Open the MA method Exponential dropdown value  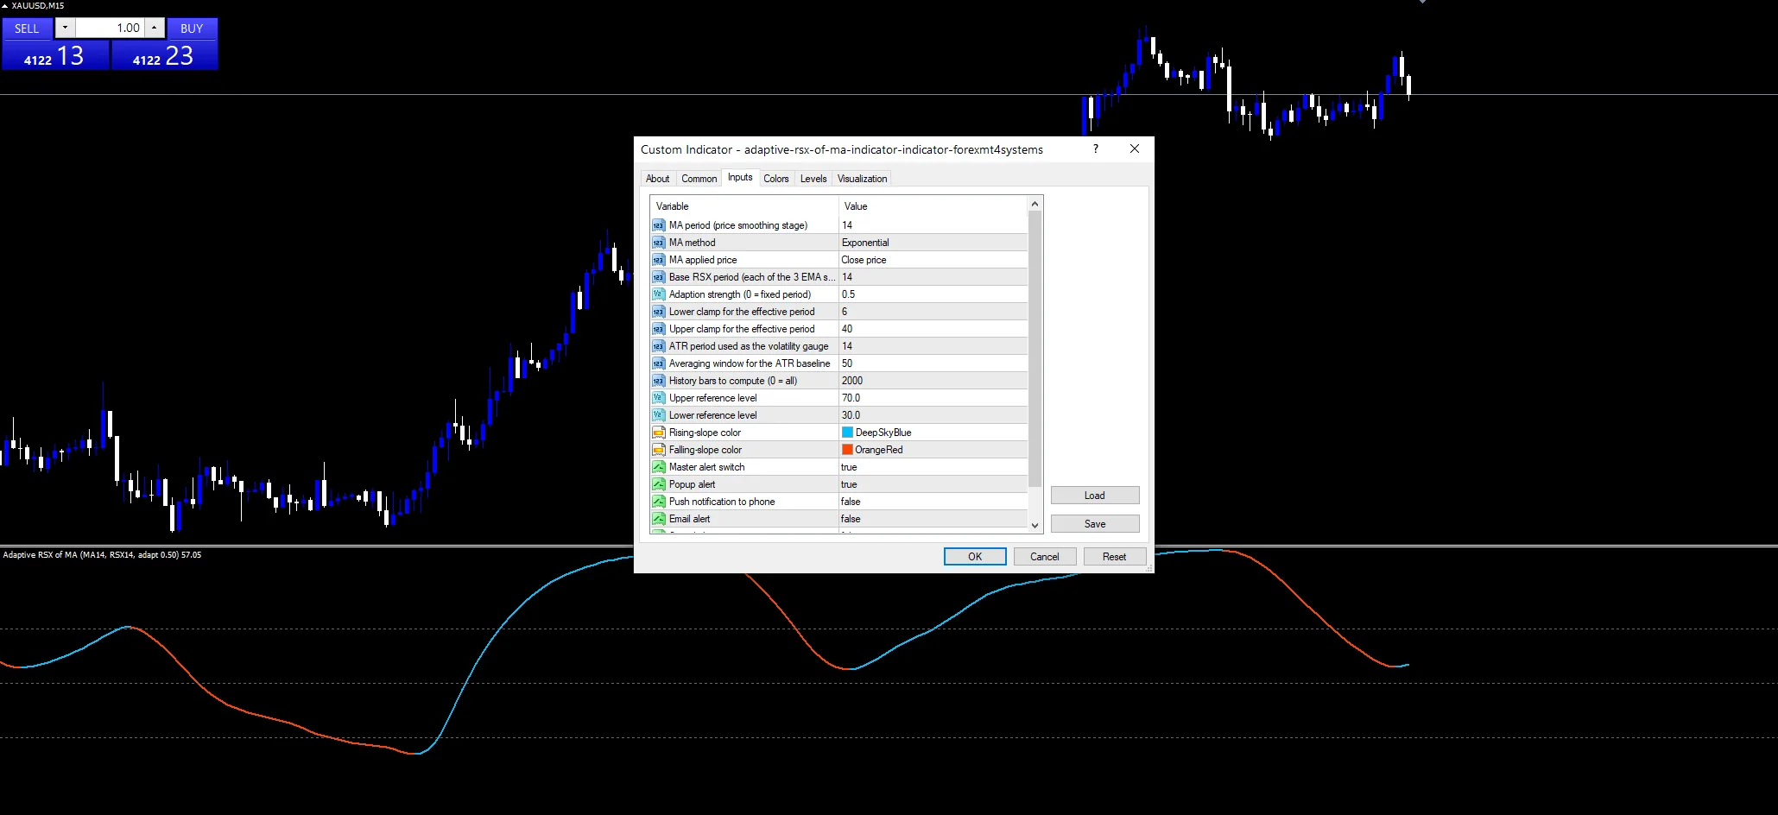pos(933,243)
